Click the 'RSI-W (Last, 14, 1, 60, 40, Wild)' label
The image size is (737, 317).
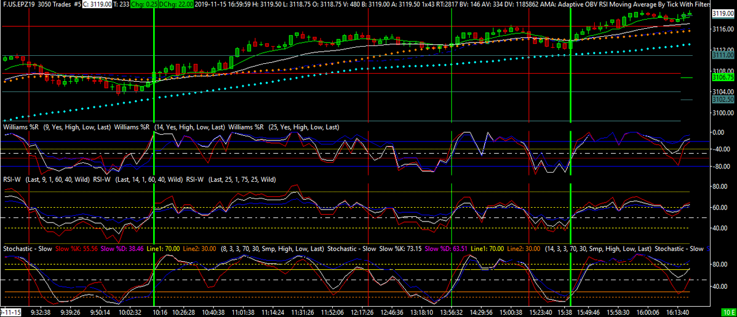138,179
